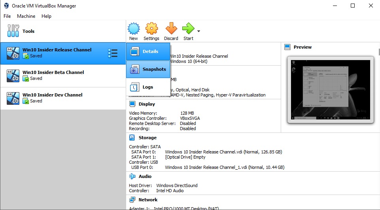Image resolution: width=380 pixels, height=210 pixels.
Task: Click the Storage section disk icon
Action: coord(132,138)
